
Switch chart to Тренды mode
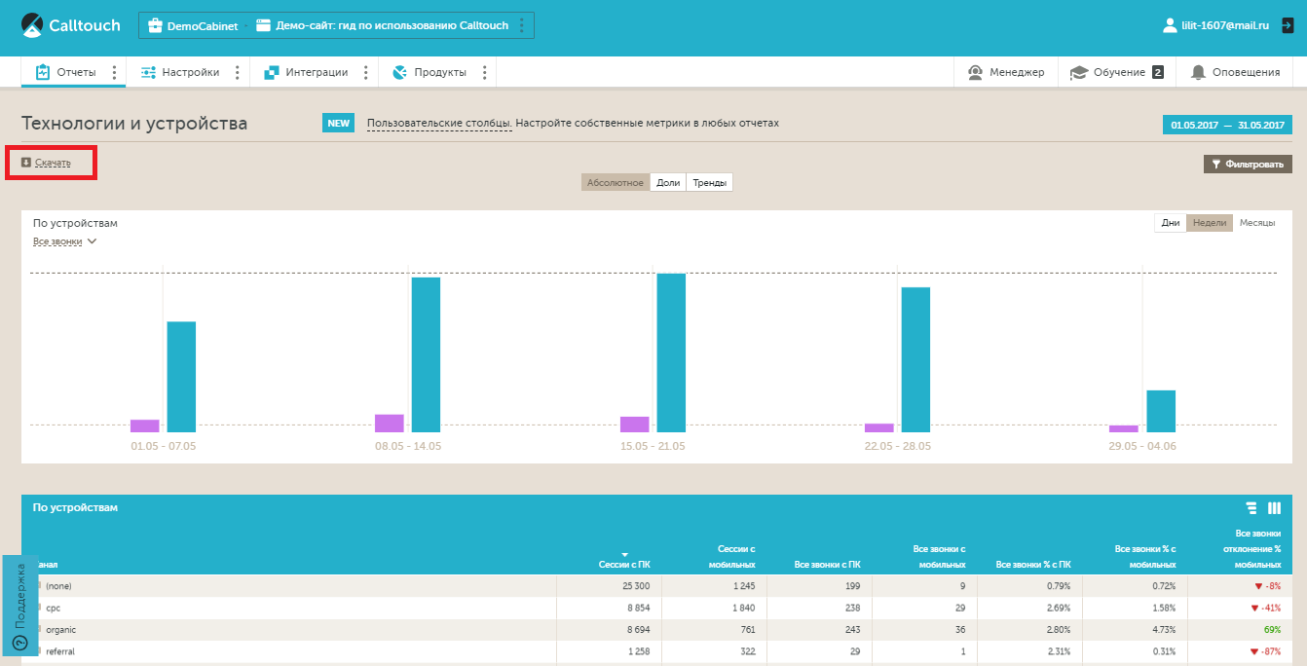pos(709,182)
